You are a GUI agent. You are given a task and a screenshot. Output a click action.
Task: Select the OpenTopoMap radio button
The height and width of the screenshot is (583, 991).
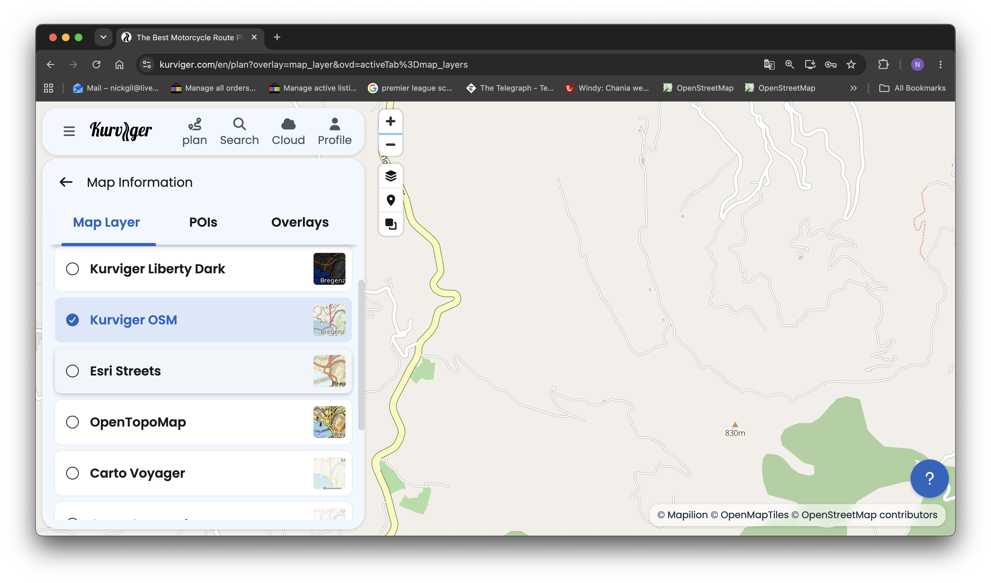tap(72, 422)
